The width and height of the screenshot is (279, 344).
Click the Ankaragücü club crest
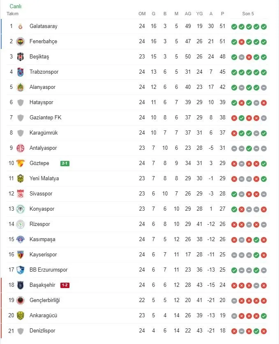point(20,316)
